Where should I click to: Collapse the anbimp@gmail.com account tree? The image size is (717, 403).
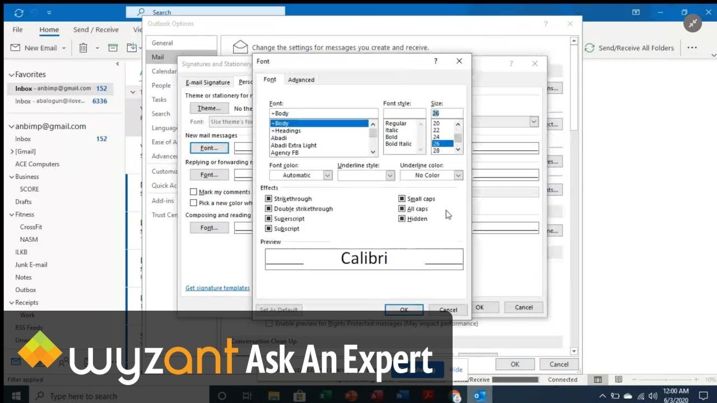tap(11, 126)
